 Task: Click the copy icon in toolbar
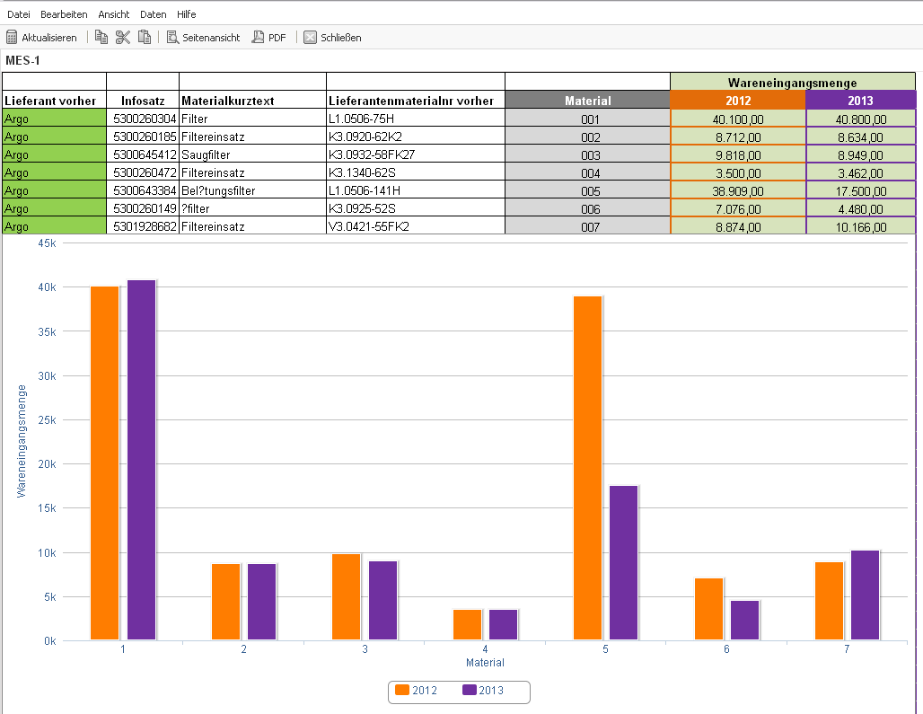101,37
